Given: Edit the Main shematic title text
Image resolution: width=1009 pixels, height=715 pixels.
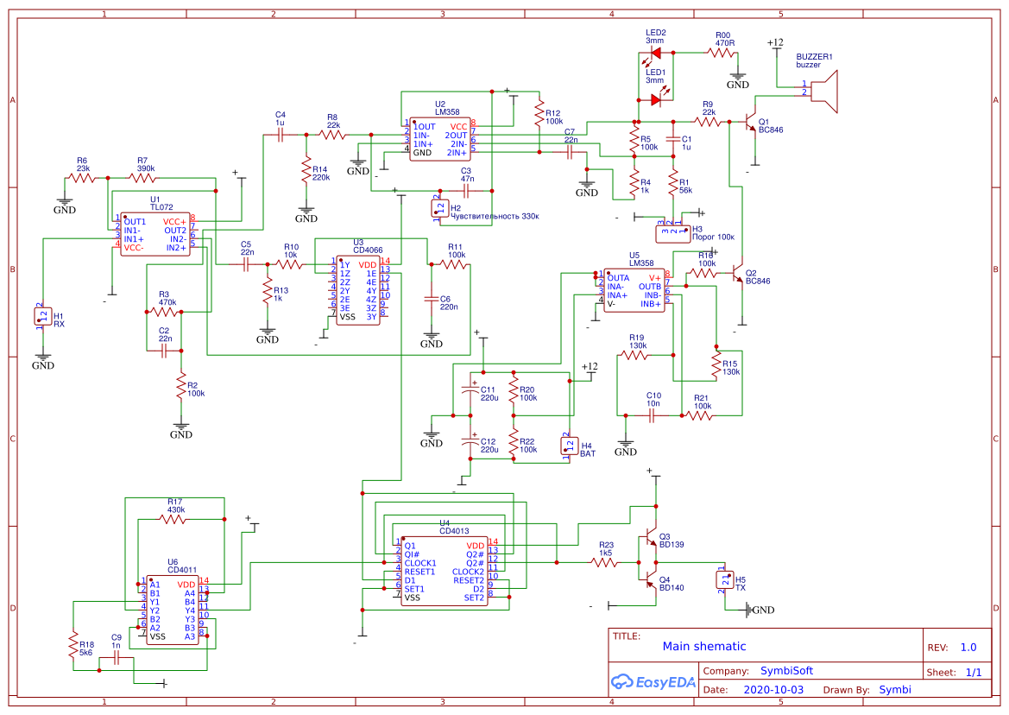Looking at the screenshot, I should 706,646.
